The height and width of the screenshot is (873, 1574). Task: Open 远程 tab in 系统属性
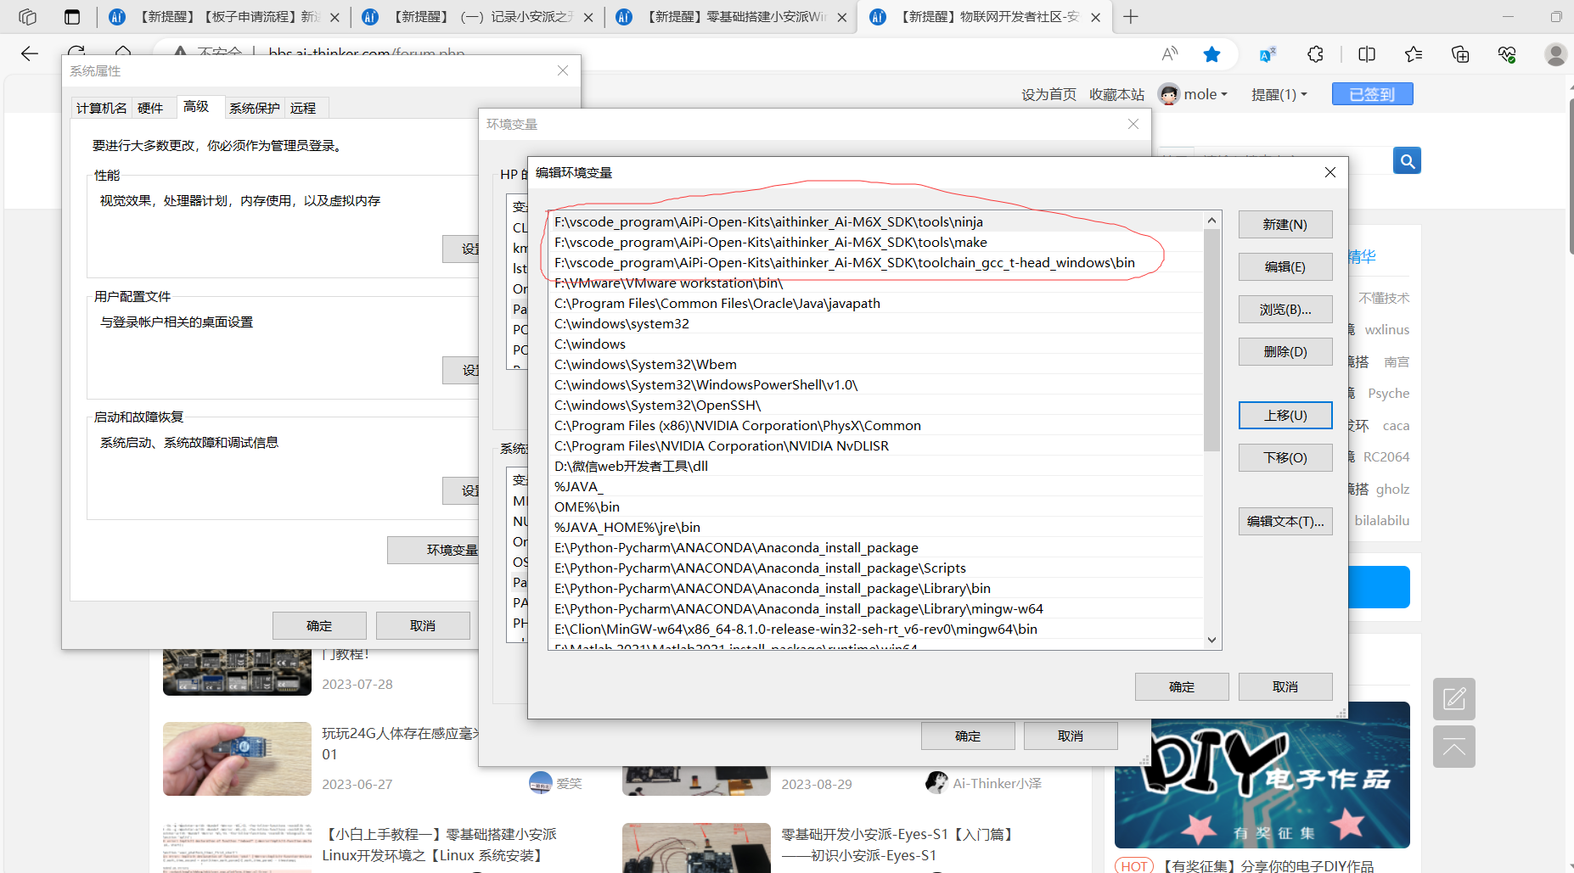point(303,108)
